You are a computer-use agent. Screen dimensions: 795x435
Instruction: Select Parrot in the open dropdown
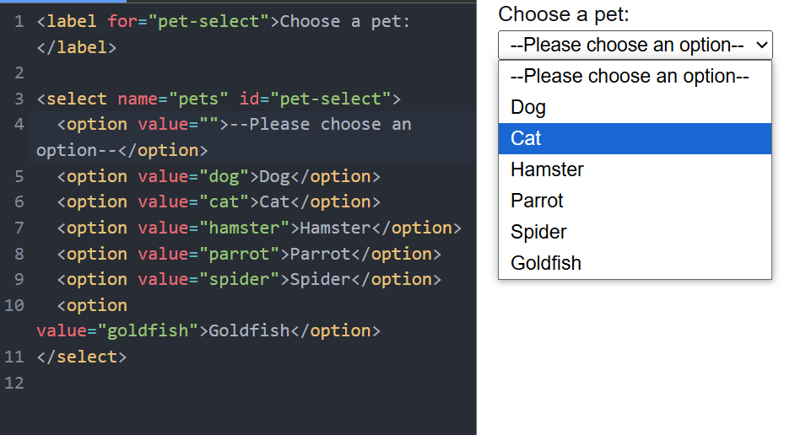coord(537,201)
